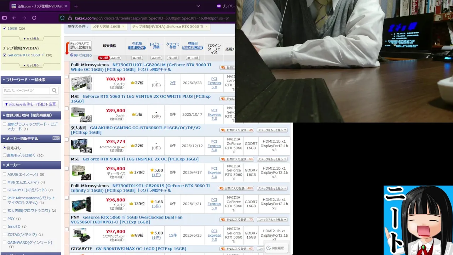453x255 pixels.
Task: Collapse the メーカー直販モデル section header
Action: coord(31,138)
